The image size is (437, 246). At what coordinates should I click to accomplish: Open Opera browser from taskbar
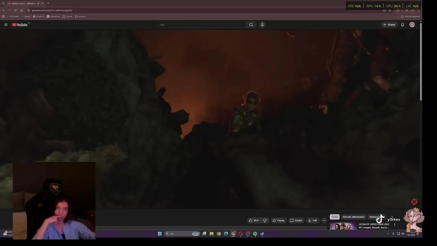click(241, 234)
